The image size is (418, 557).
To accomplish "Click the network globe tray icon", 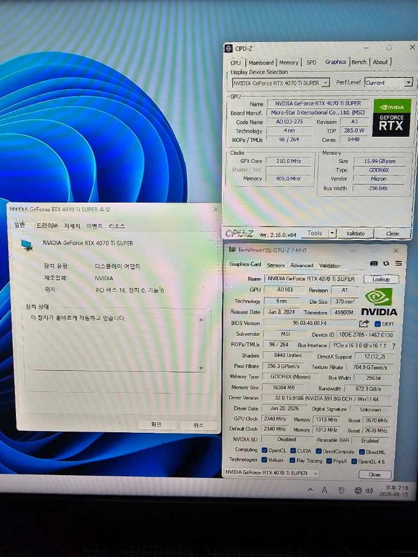I will 358,491.
